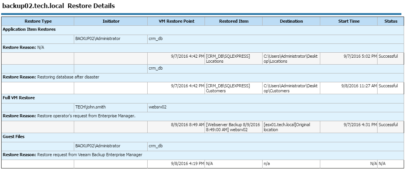Click the Customers restored item cell
The image size is (406, 170).
tap(233, 88)
